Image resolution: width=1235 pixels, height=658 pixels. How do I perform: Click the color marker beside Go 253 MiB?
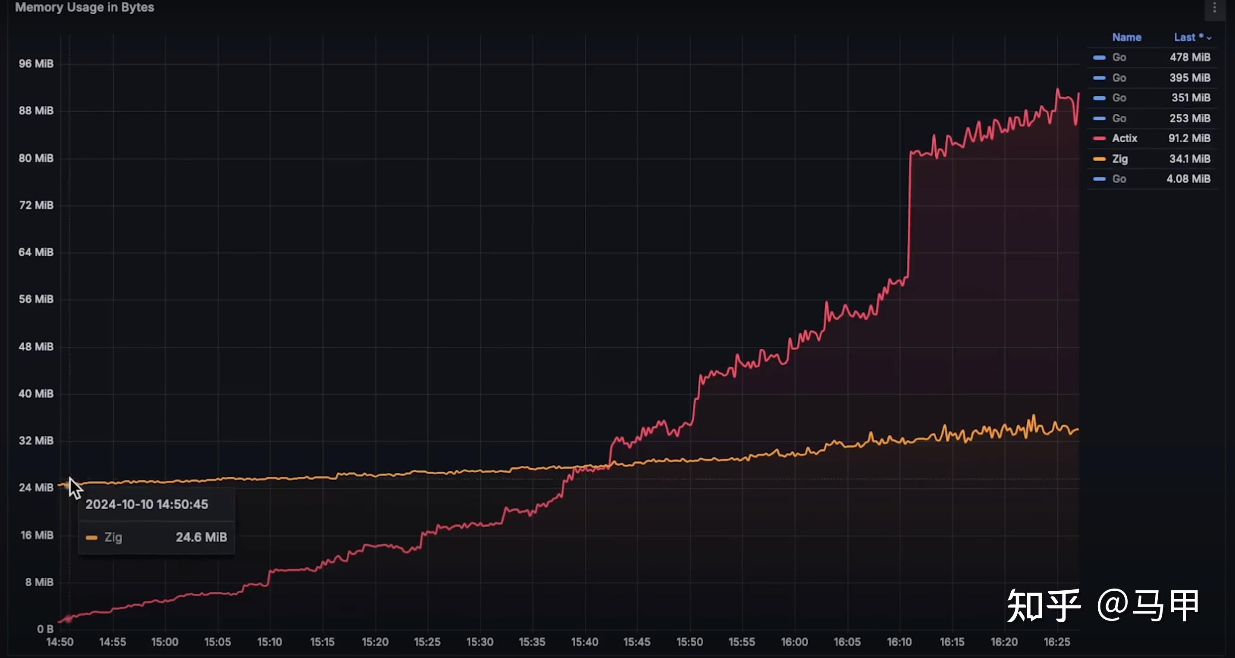pos(1100,119)
